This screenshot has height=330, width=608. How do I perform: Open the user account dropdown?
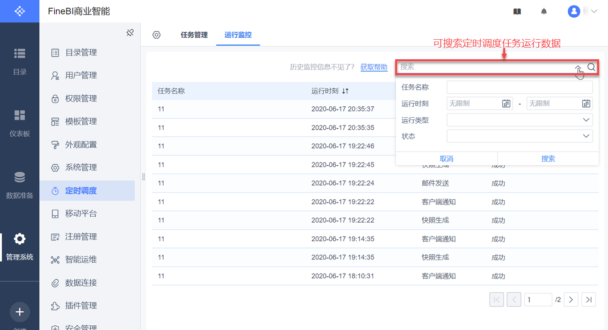coord(583,12)
